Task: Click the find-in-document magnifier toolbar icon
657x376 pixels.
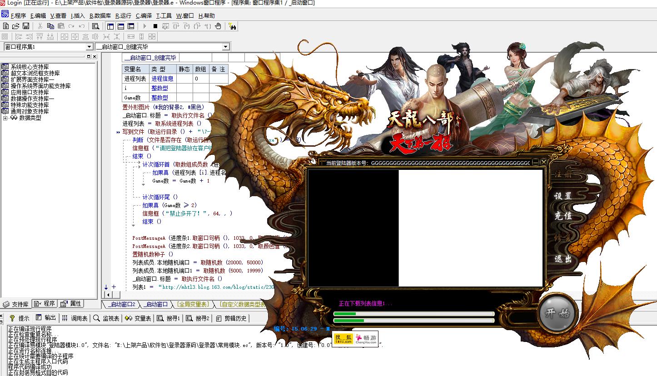Action: 95,26
